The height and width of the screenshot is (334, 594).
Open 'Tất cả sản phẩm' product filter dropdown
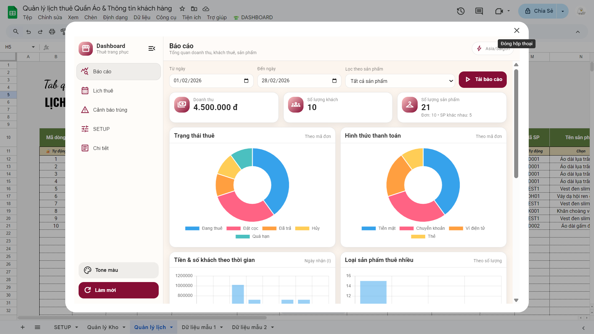400,81
